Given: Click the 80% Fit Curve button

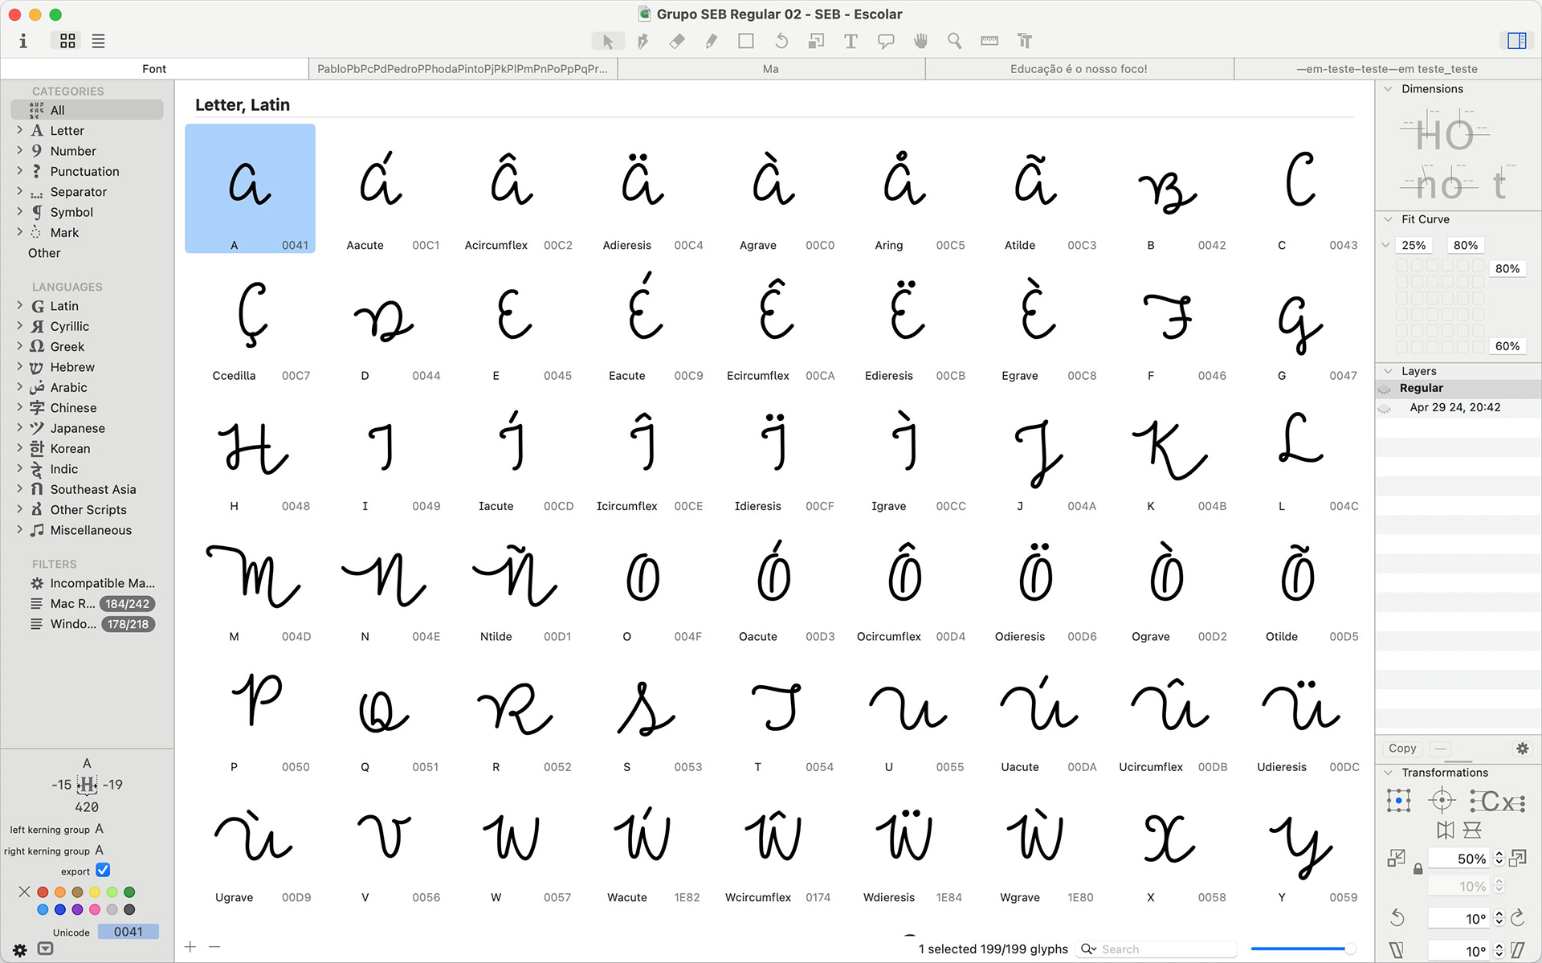Looking at the screenshot, I should 1465,245.
